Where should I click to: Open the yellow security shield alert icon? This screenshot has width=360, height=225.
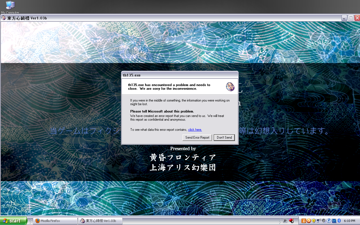pos(314,221)
